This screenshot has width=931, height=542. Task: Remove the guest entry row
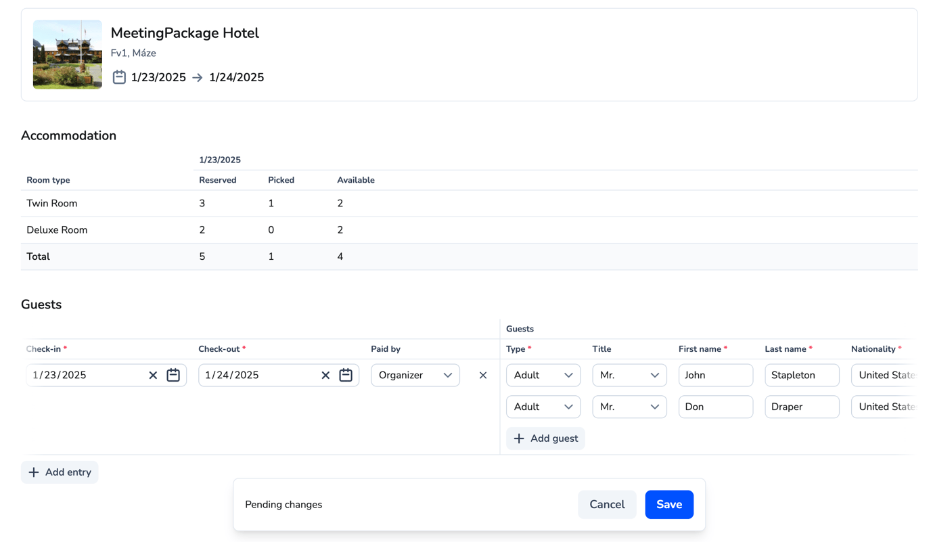pos(483,376)
